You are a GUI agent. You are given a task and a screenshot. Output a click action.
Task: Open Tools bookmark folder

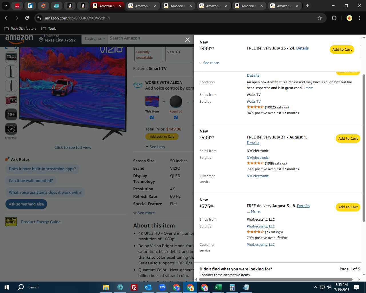[49, 29]
